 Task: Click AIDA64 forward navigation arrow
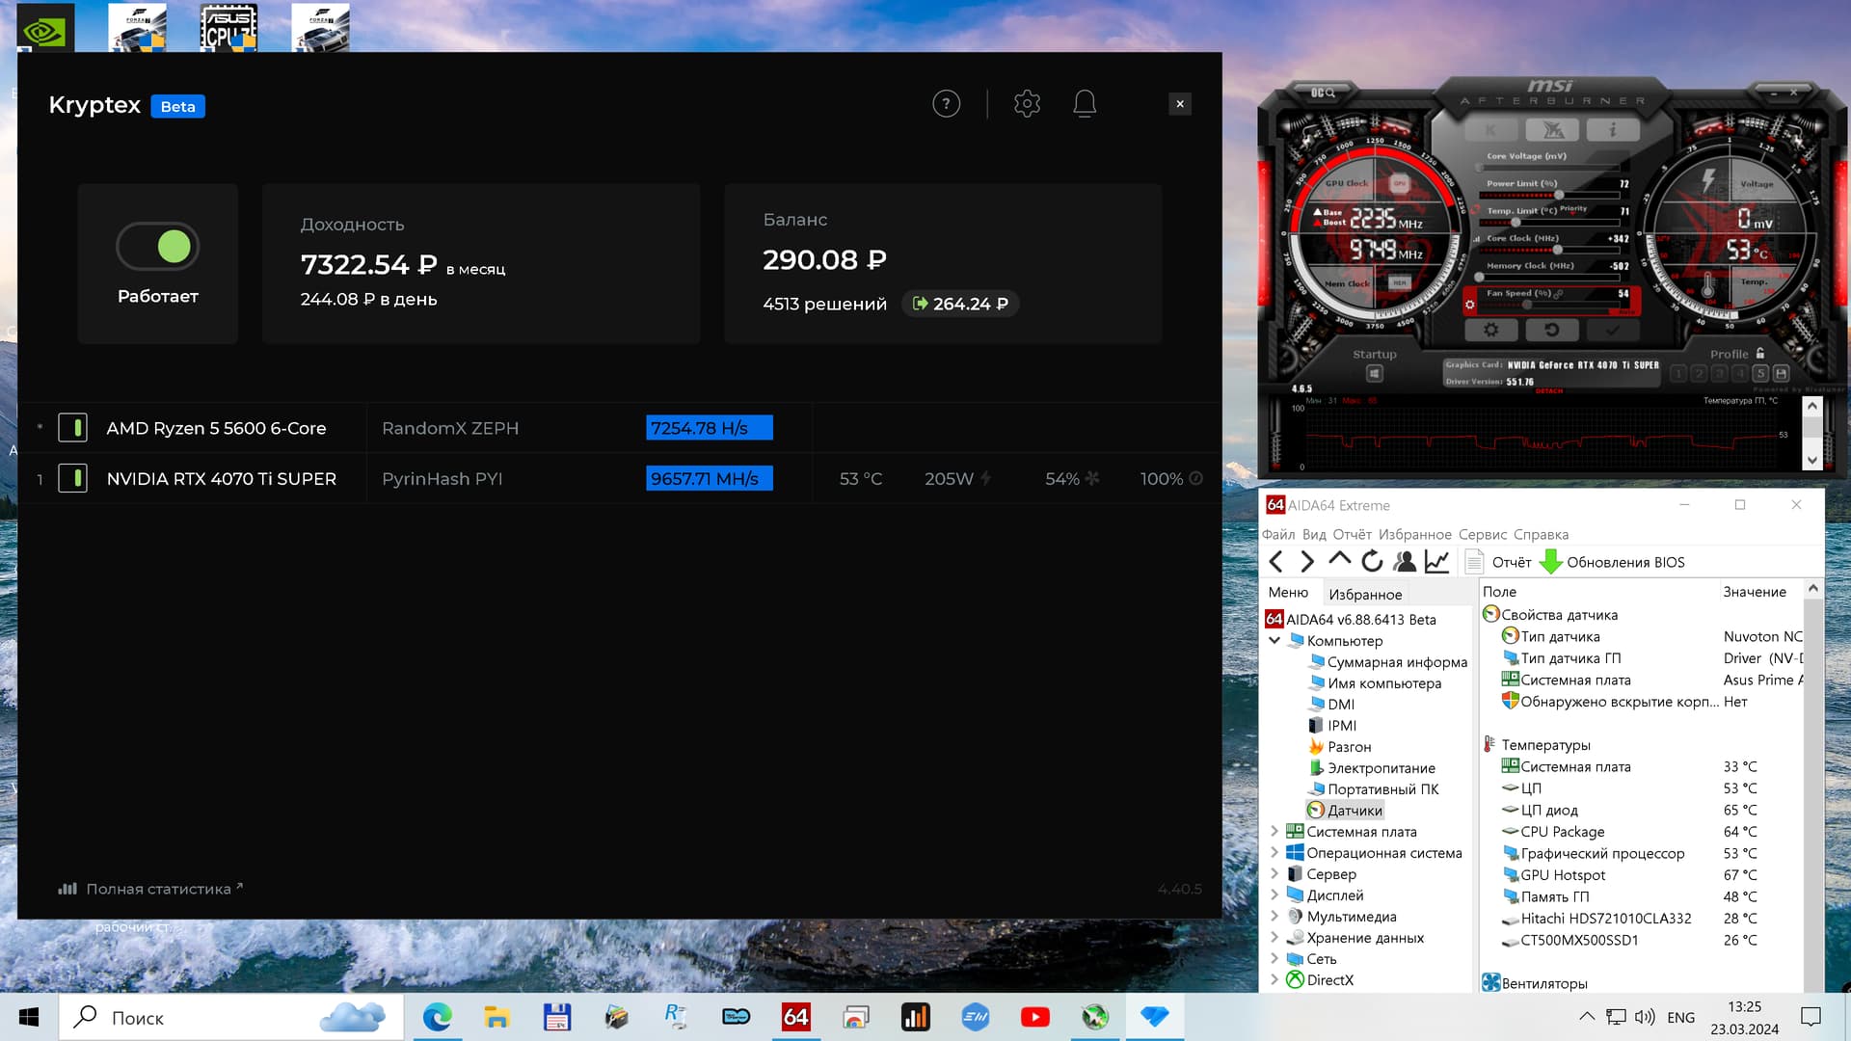coord(1307,562)
